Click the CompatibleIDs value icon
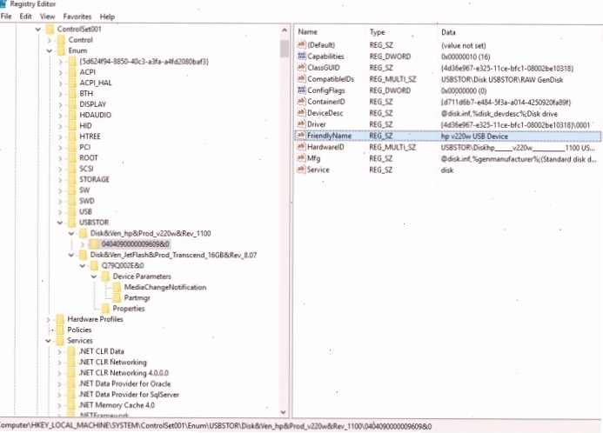 pyautogui.click(x=301, y=79)
